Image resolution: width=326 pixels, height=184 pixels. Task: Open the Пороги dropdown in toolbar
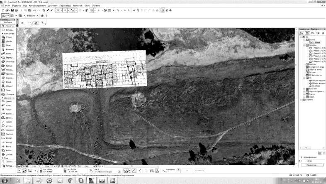(x=37, y=16)
